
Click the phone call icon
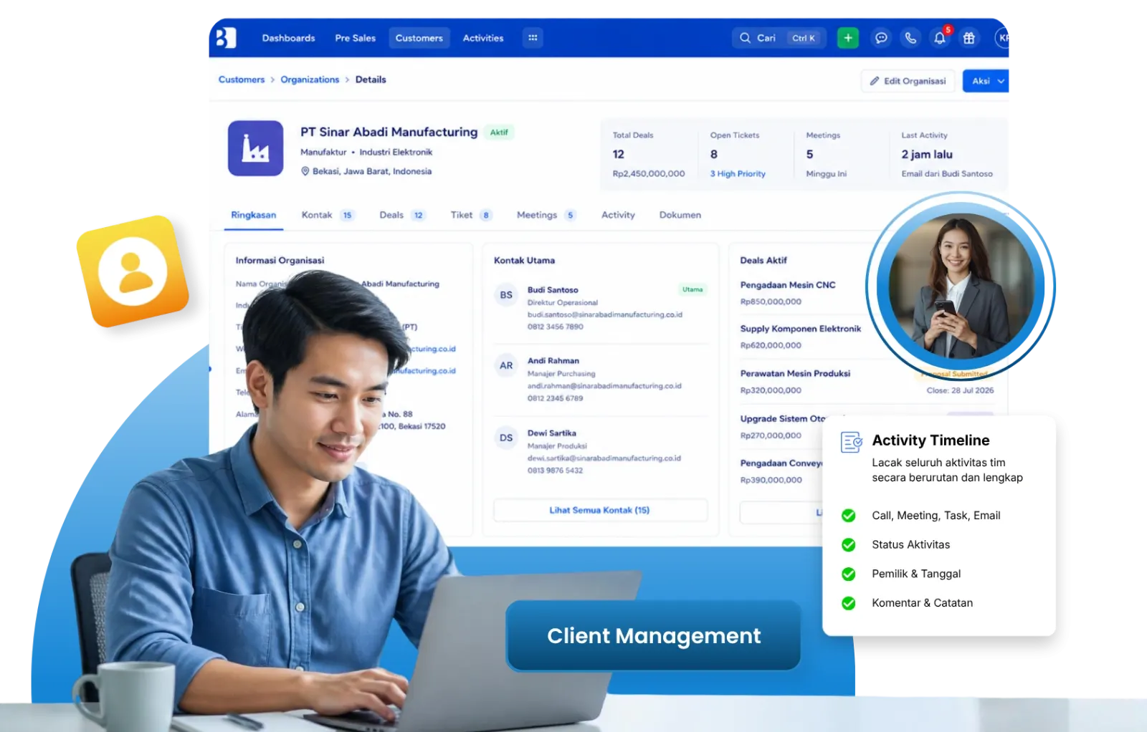(x=910, y=38)
